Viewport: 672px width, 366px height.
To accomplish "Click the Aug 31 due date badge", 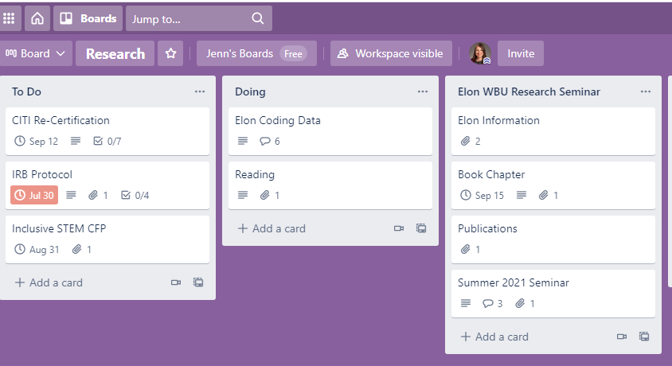I will pos(37,249).
